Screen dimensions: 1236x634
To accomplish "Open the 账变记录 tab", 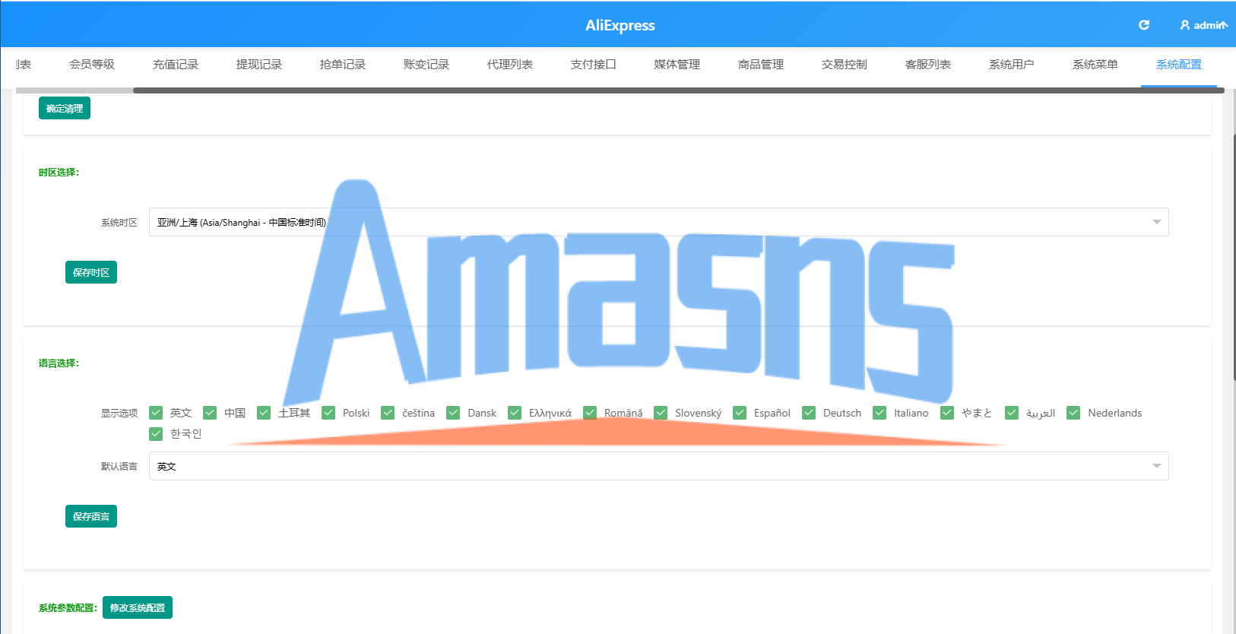I will click(426, 65).
